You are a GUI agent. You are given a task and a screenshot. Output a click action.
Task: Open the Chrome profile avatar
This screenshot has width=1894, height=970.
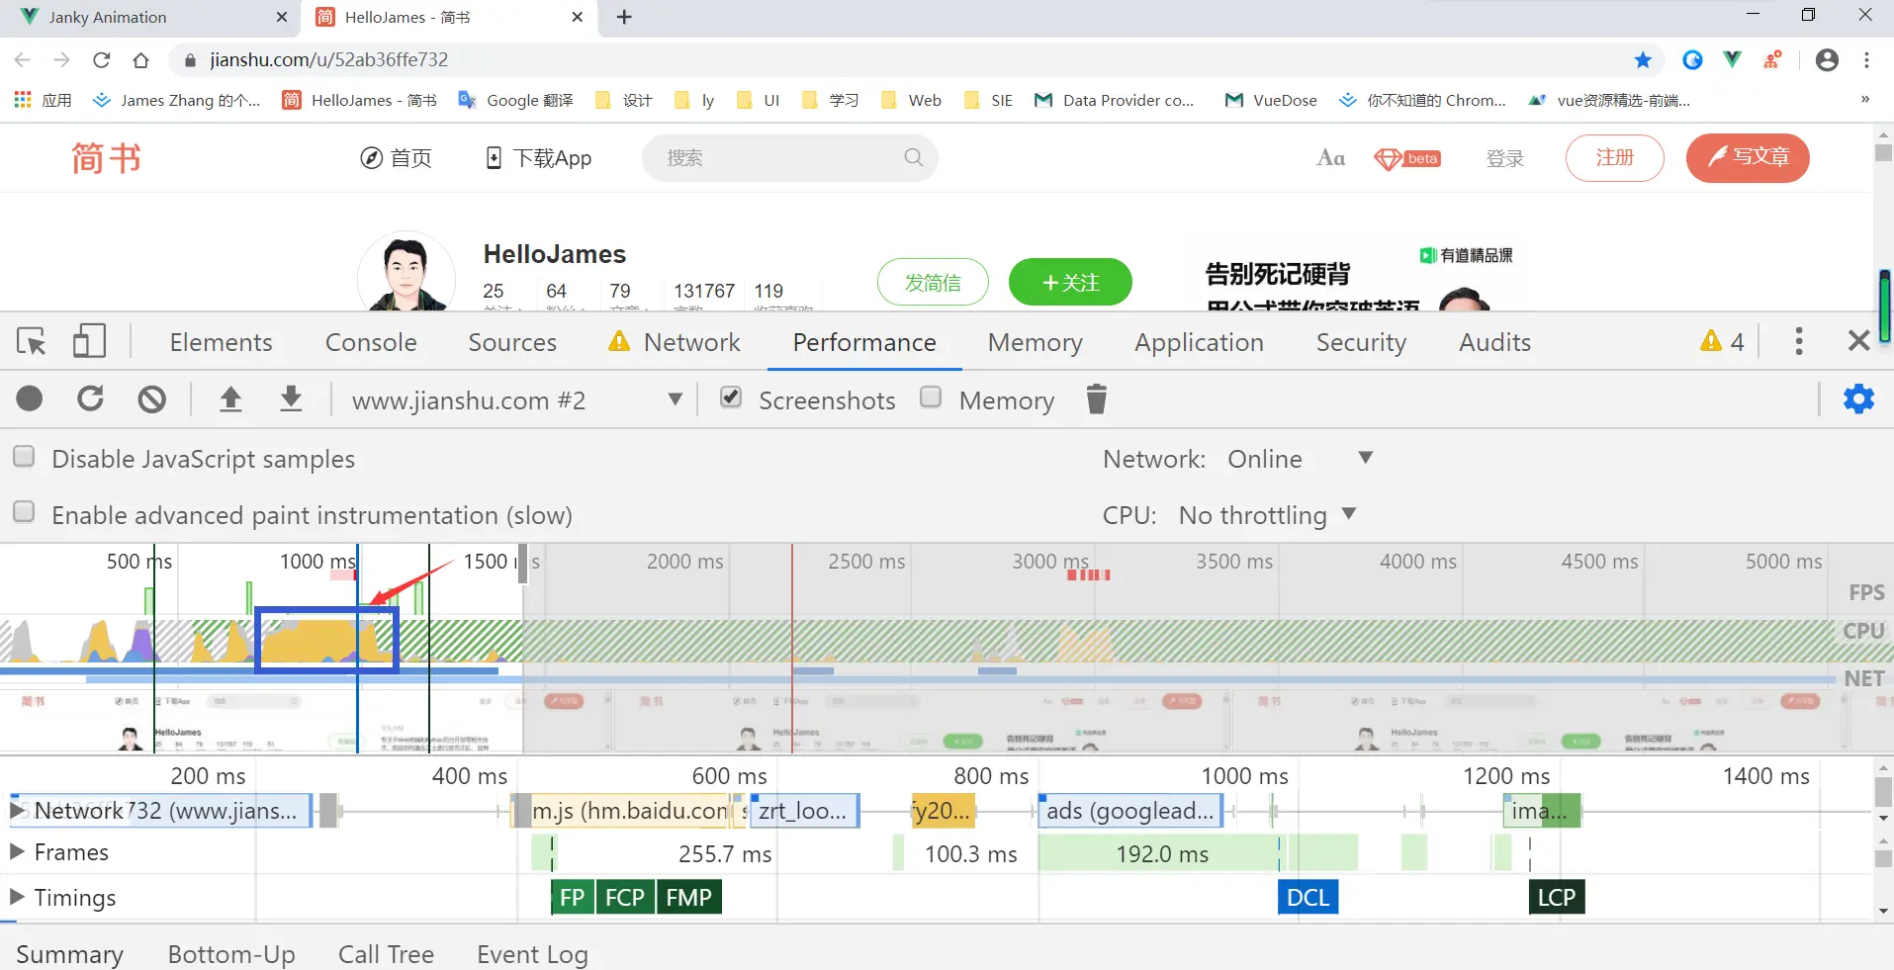pos(1827,60)
